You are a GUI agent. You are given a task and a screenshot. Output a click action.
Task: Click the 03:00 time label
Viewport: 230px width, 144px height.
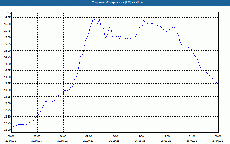click(37, 137)
